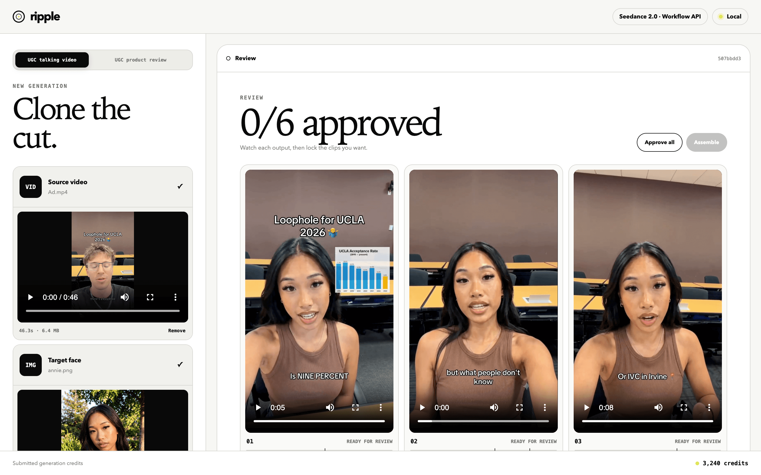Seek clip 02 progress bar
Screen dimensions: 761x475
tap(483, 421)
